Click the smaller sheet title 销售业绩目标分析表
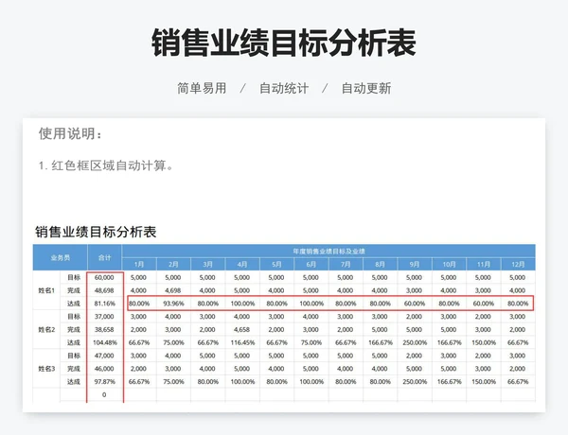 (96, 232)
